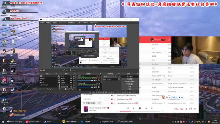The image size is (220, 124).
Task: Open OBS 帮助(H) menu
Action: click(x=86, y=23)
